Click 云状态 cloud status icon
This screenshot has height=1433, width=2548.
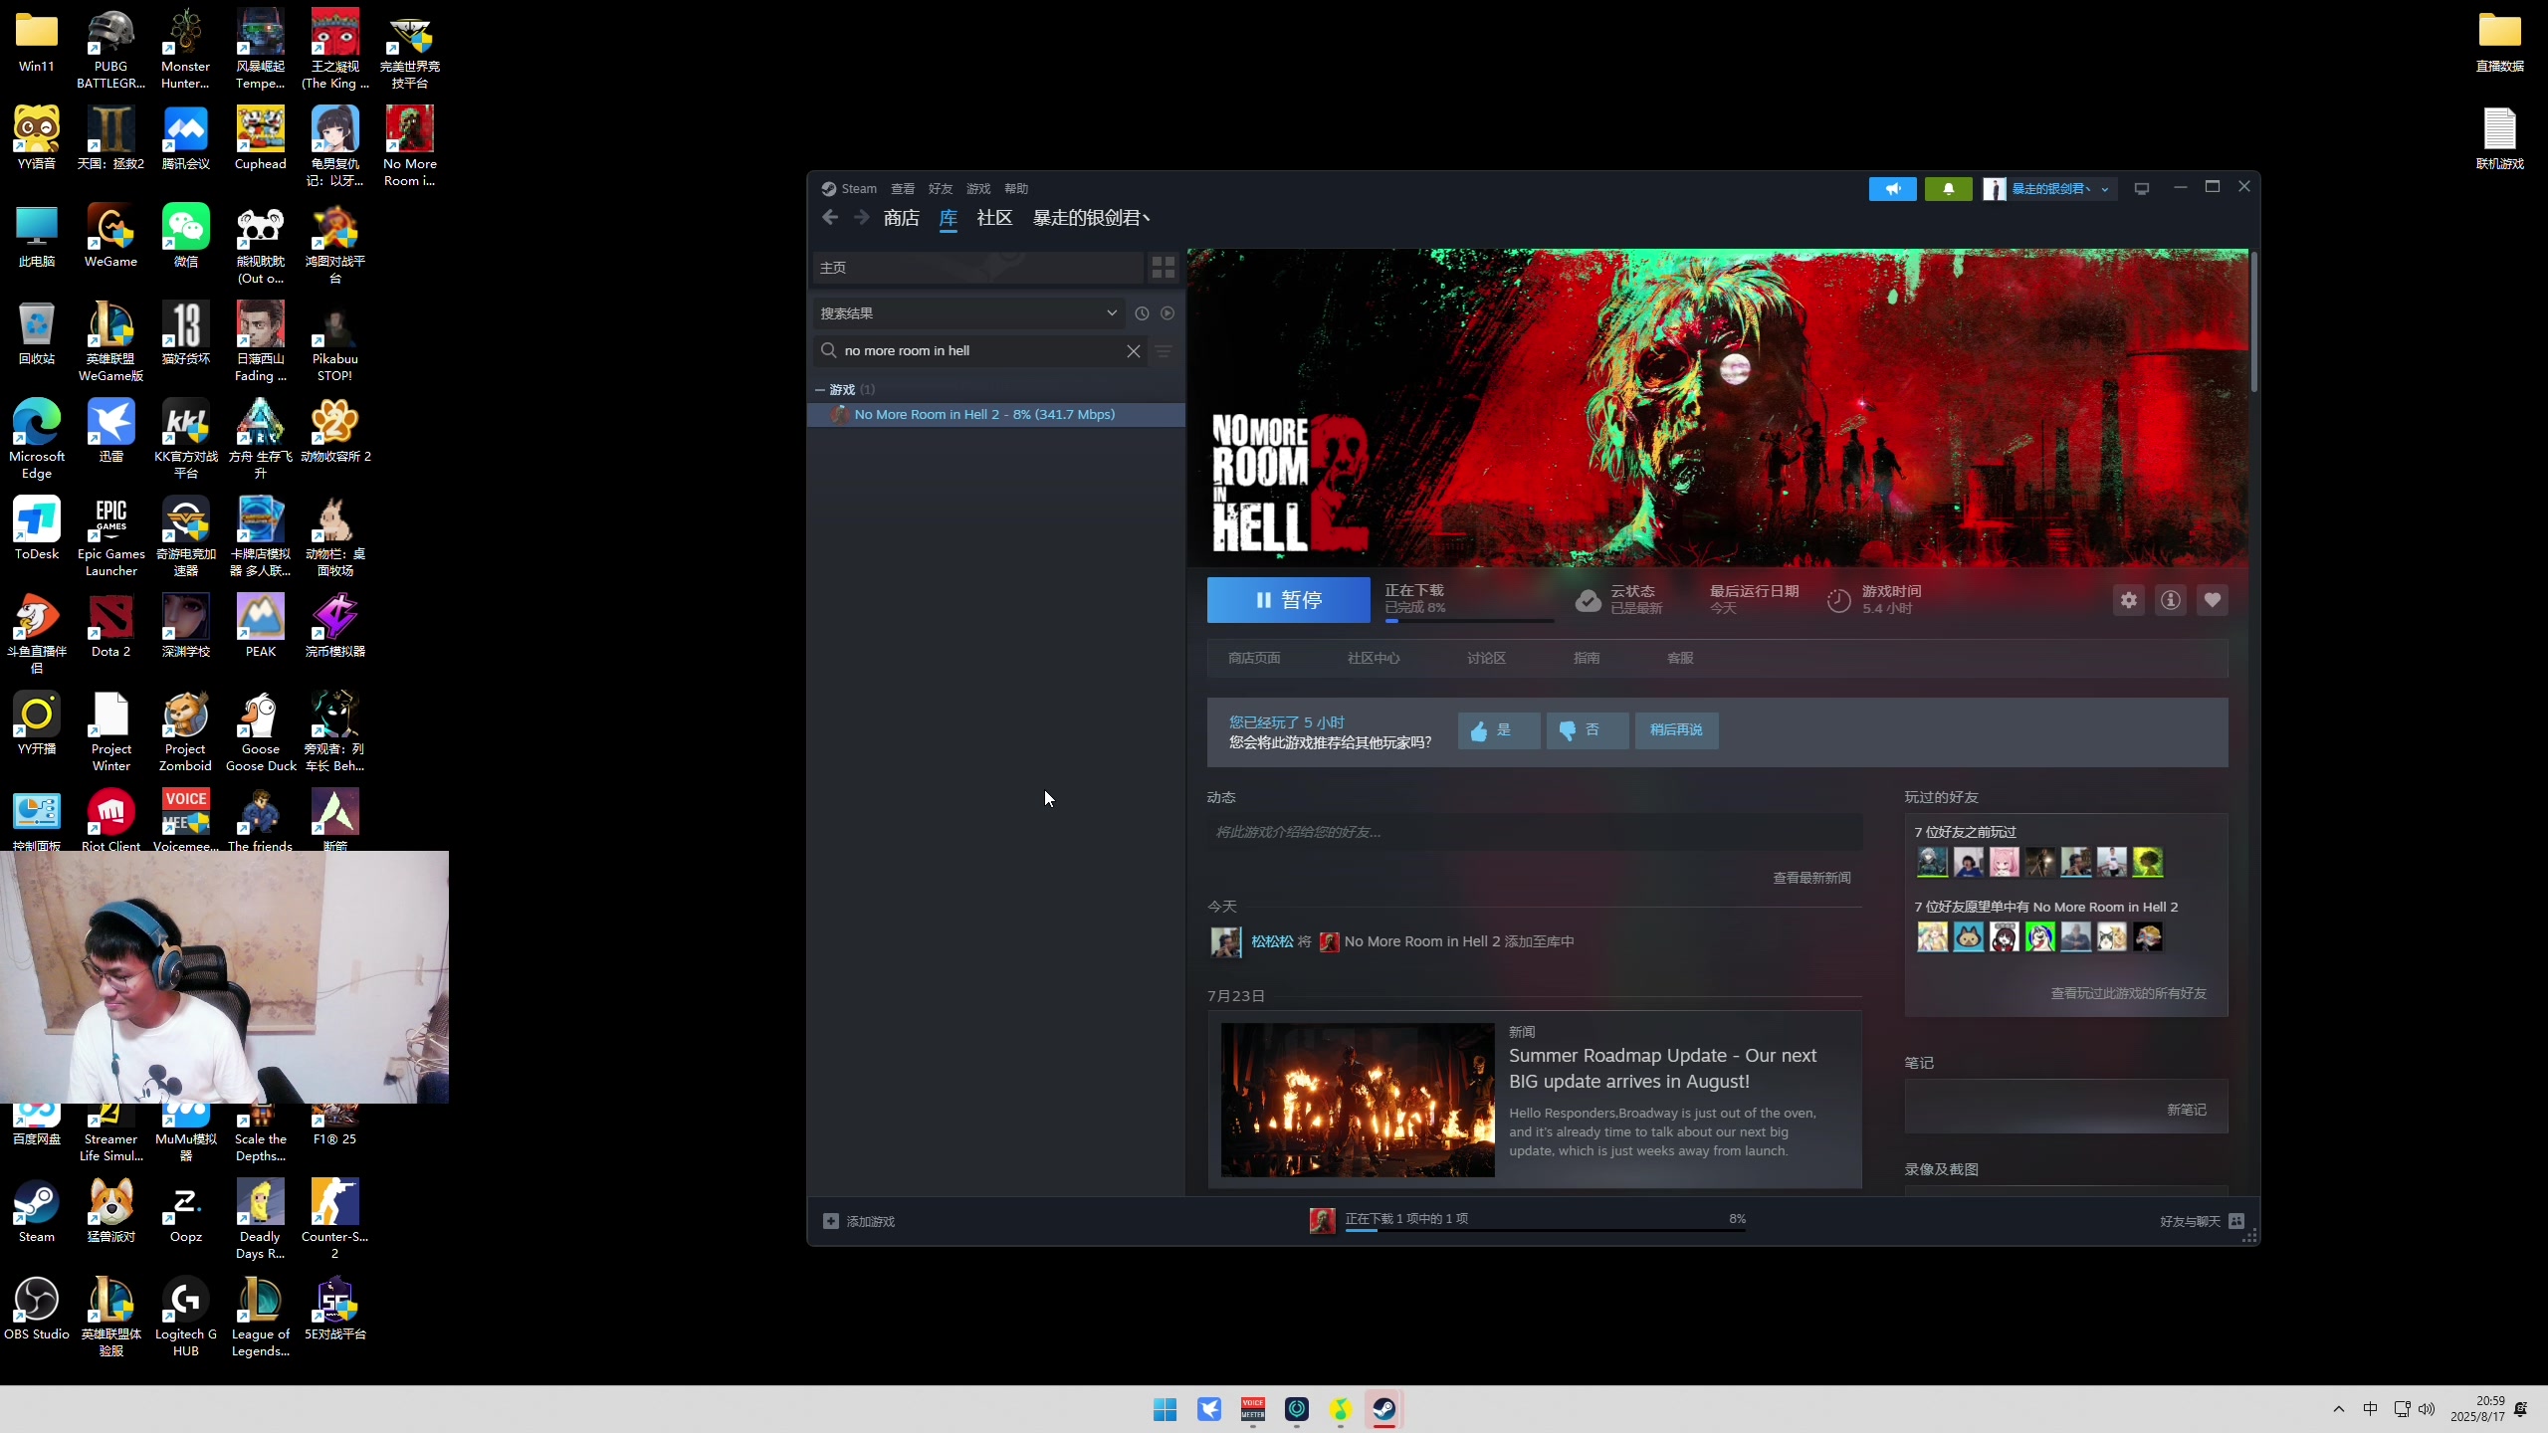(x=1589, y=600)
